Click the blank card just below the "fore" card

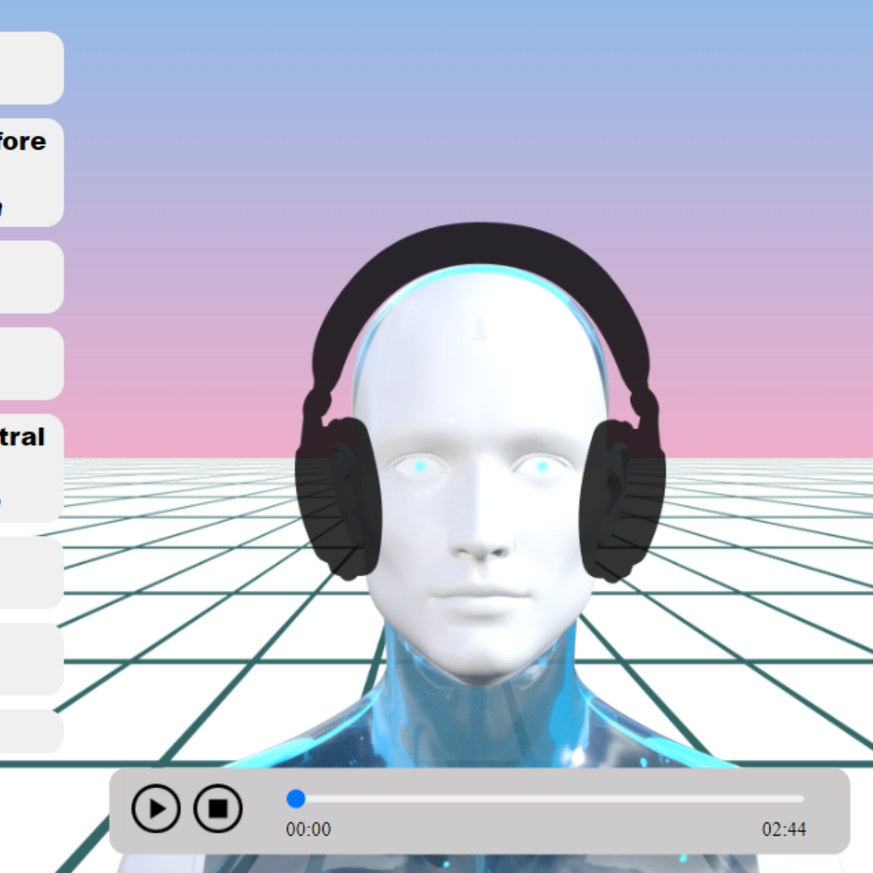click(x=31, y=276)
